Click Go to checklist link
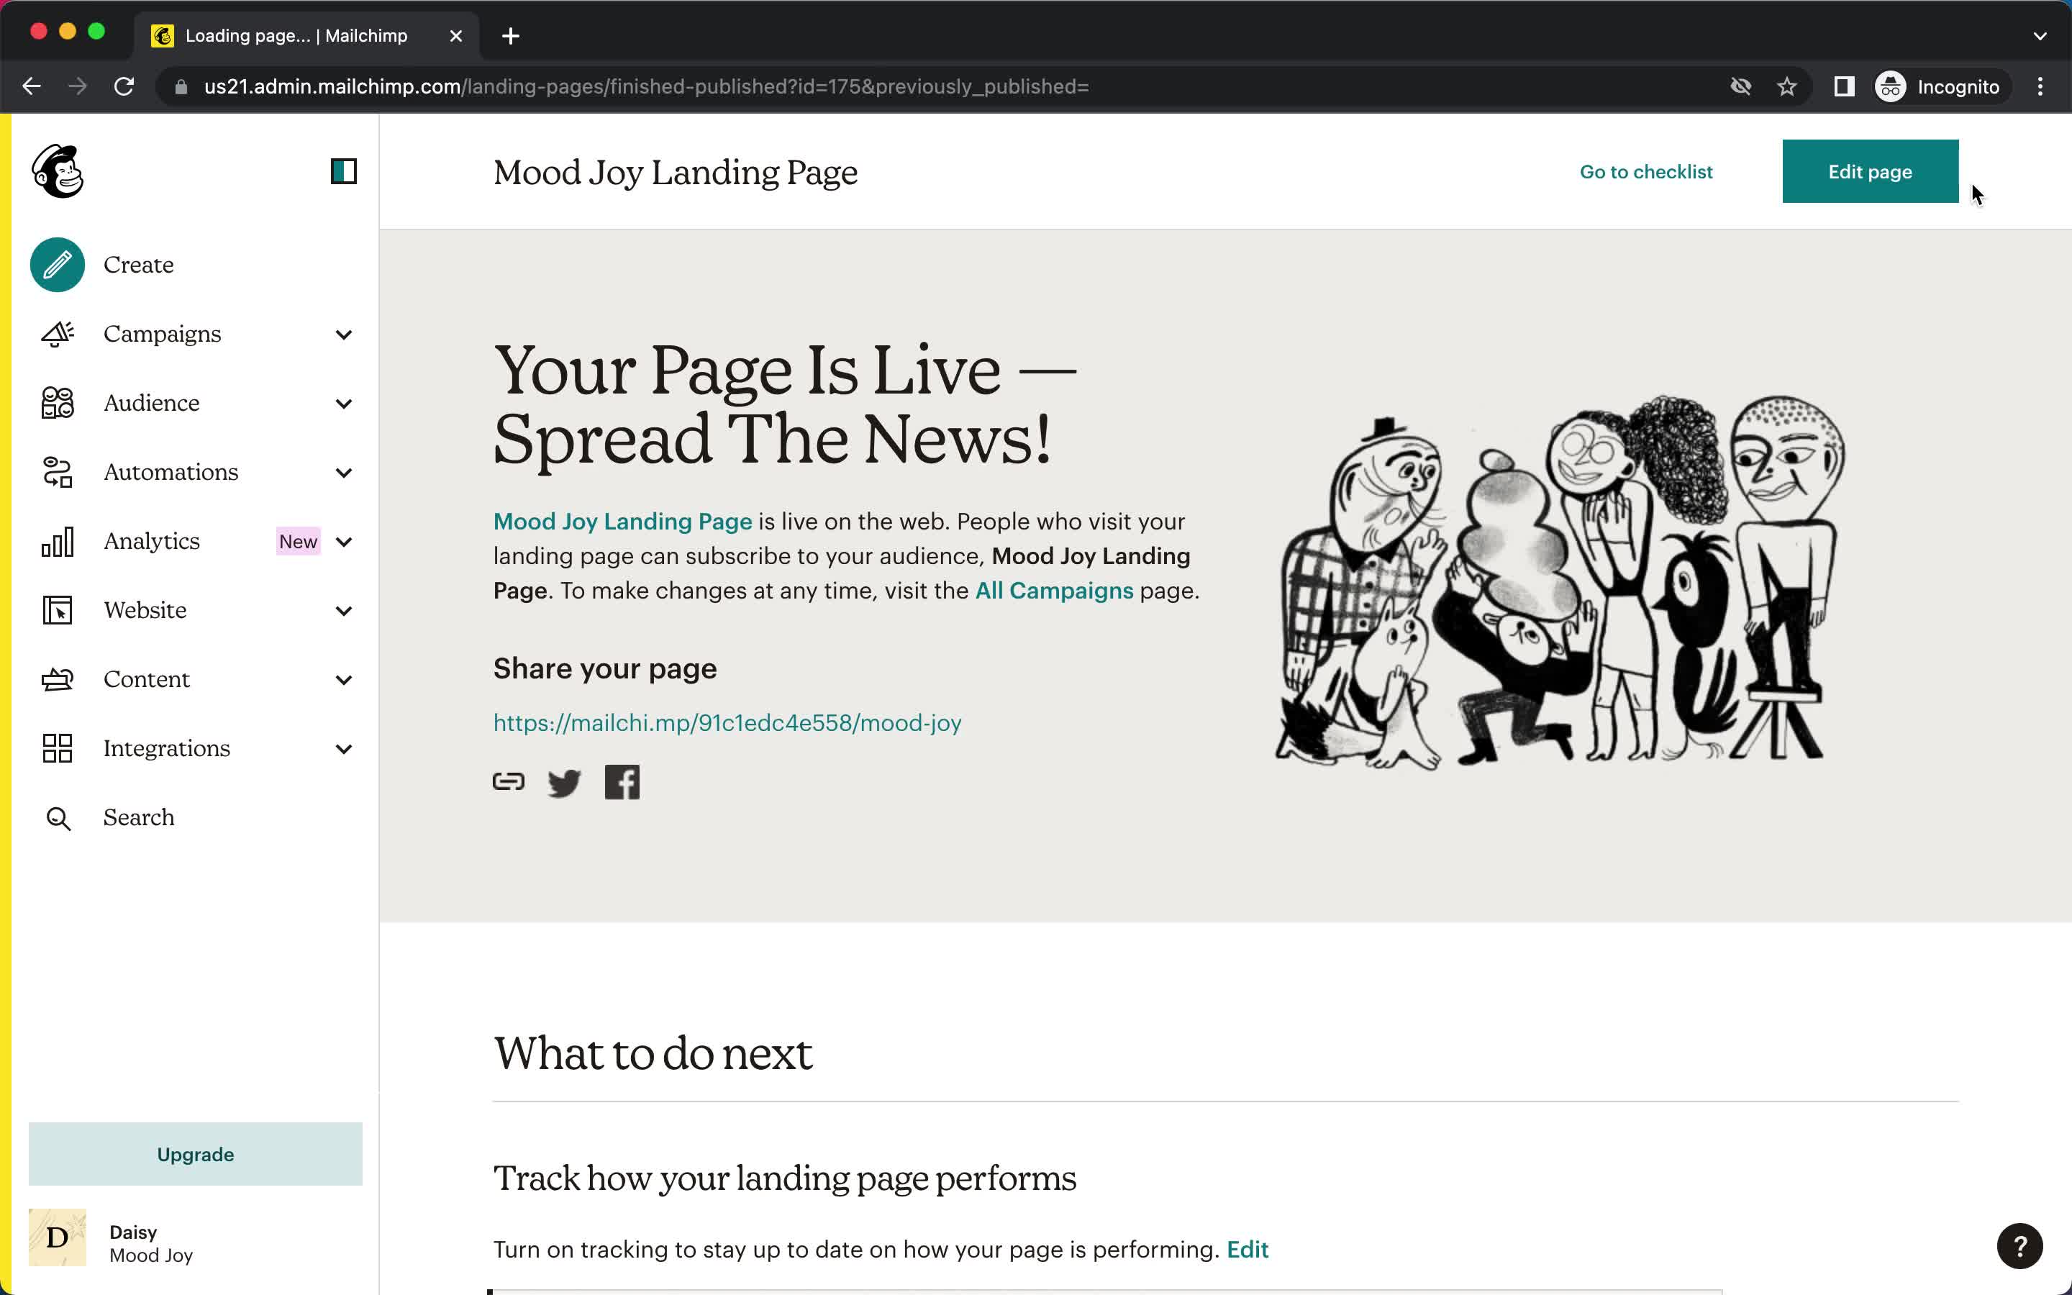 [1645, 171]
